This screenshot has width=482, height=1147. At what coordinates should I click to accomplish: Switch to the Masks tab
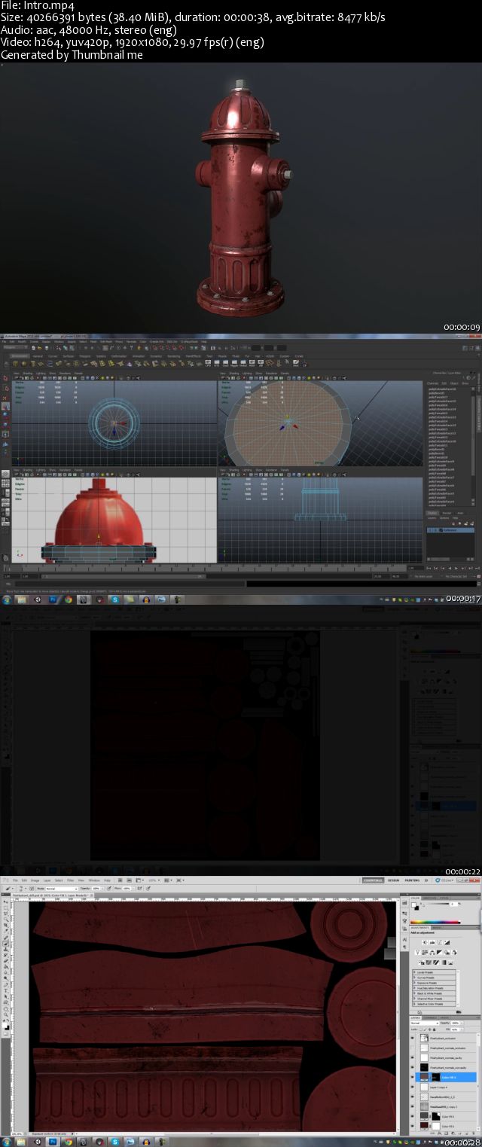click(437, 928)
